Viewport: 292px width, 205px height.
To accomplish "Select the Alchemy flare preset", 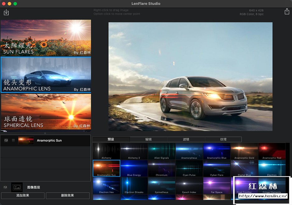I will point(106,151).
